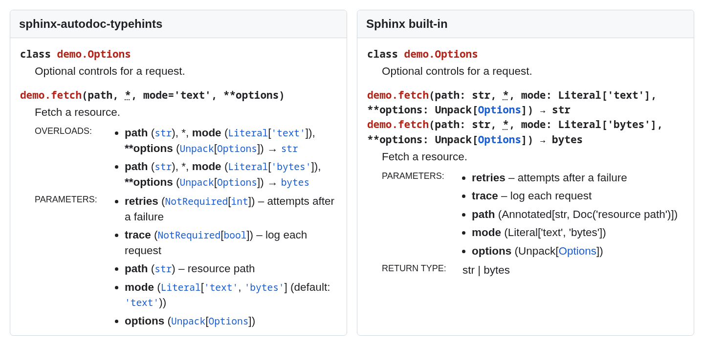Click the demo.fetch name in the typehints signature
Screen dimensions: 704x347
pyautogui.click(x=51, y=95)
